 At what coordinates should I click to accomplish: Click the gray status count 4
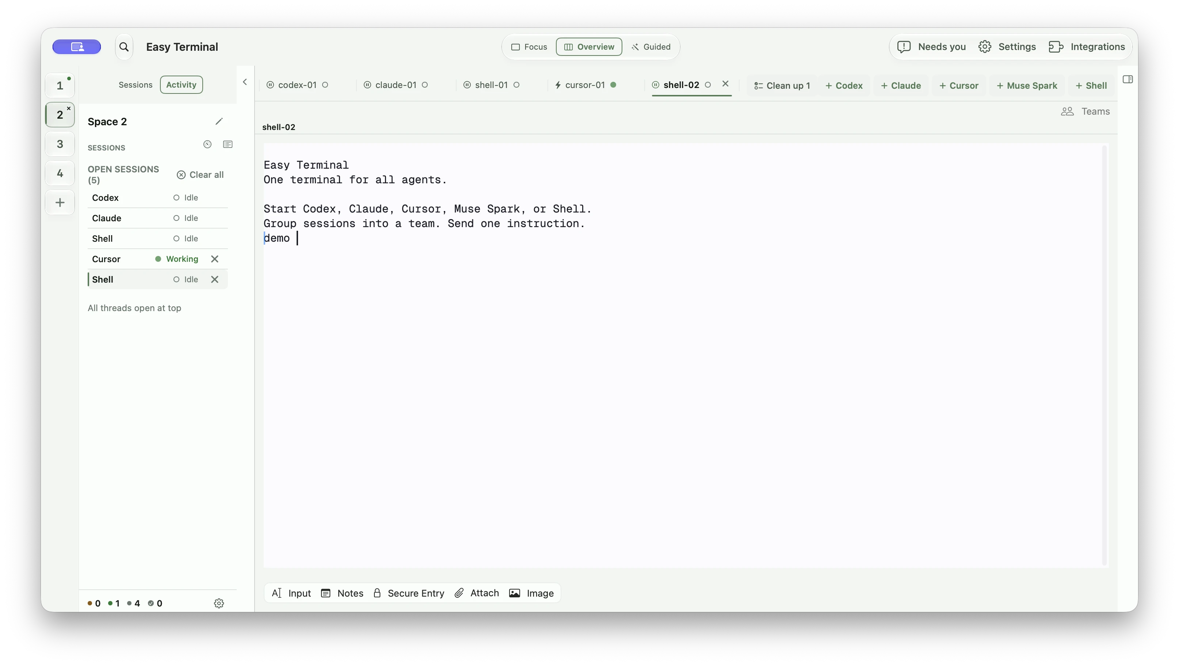134,603
